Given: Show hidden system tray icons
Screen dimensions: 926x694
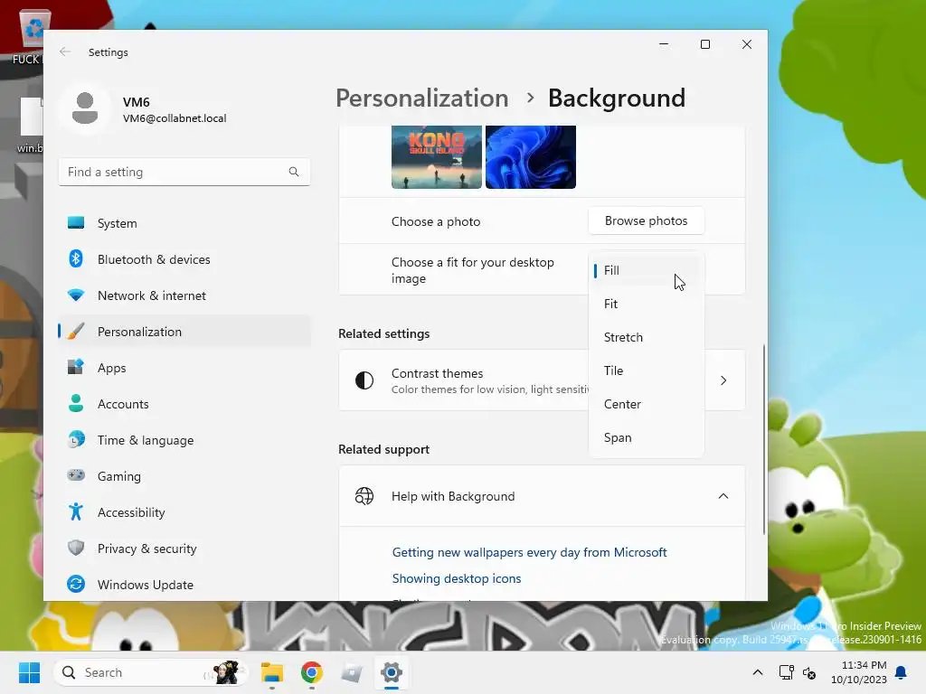Looking at the screenshot, I should tap(758, 672).
